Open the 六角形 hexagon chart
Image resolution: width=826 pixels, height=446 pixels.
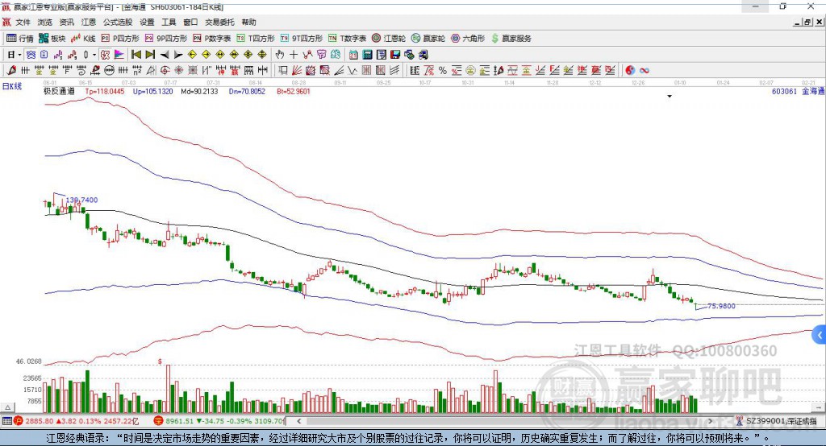coord(468,39)
